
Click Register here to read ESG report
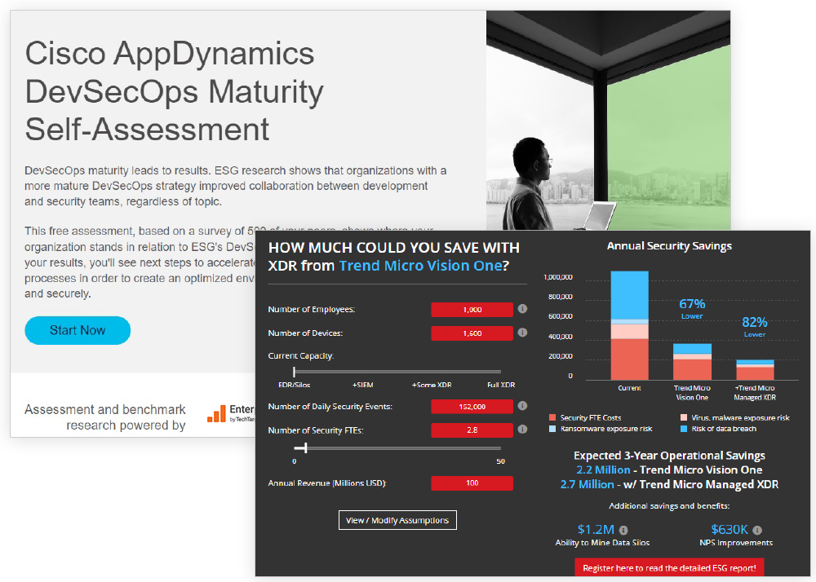pos(669,567)
